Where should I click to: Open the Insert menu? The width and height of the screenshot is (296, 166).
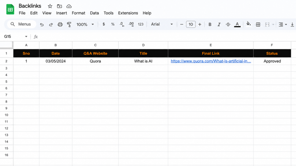(62, 13)
